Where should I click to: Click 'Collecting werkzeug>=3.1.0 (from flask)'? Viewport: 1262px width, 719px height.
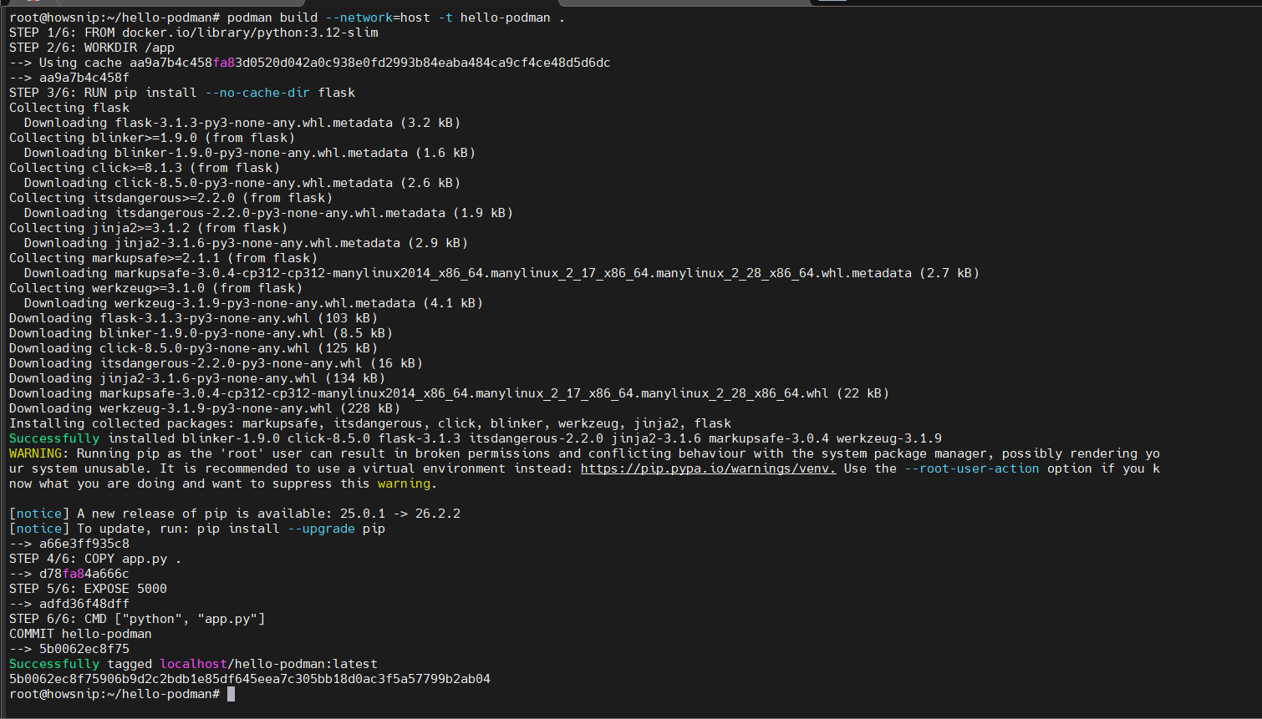tap(156, 288)
